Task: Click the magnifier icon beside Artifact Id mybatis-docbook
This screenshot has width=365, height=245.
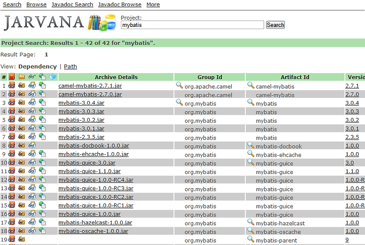Action: coord(251,145)
